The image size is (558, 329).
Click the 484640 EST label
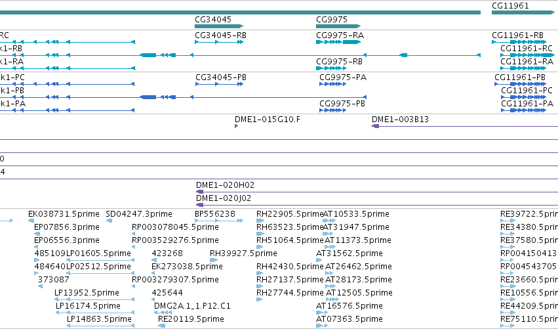(50, 267)
